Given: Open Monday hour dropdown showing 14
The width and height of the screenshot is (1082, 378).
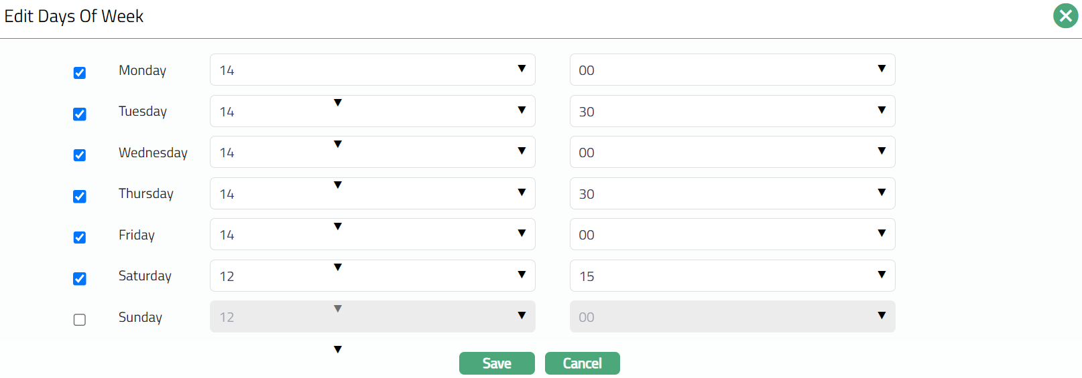Looking at the screenshot, I should (372, 70).
